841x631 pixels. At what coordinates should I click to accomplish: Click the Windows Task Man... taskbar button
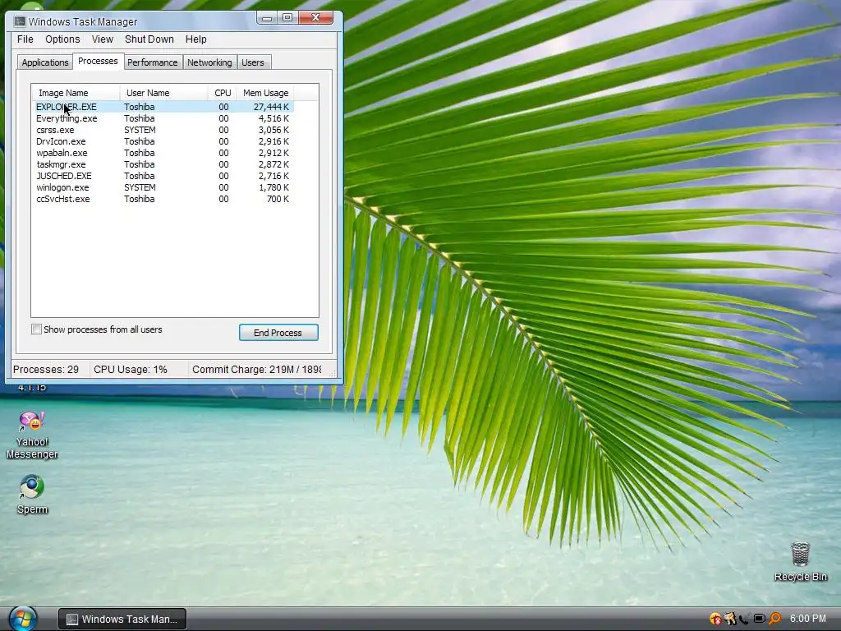122,619
